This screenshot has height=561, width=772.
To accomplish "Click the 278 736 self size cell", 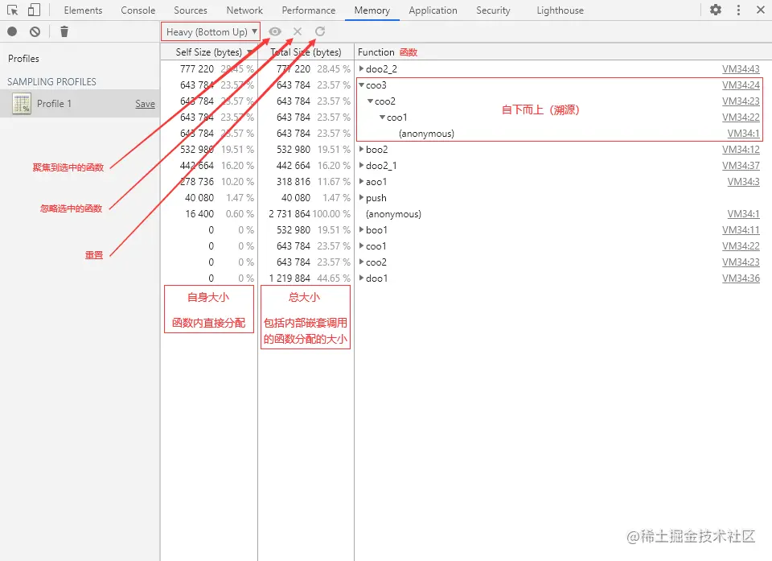I will (197, 182).
